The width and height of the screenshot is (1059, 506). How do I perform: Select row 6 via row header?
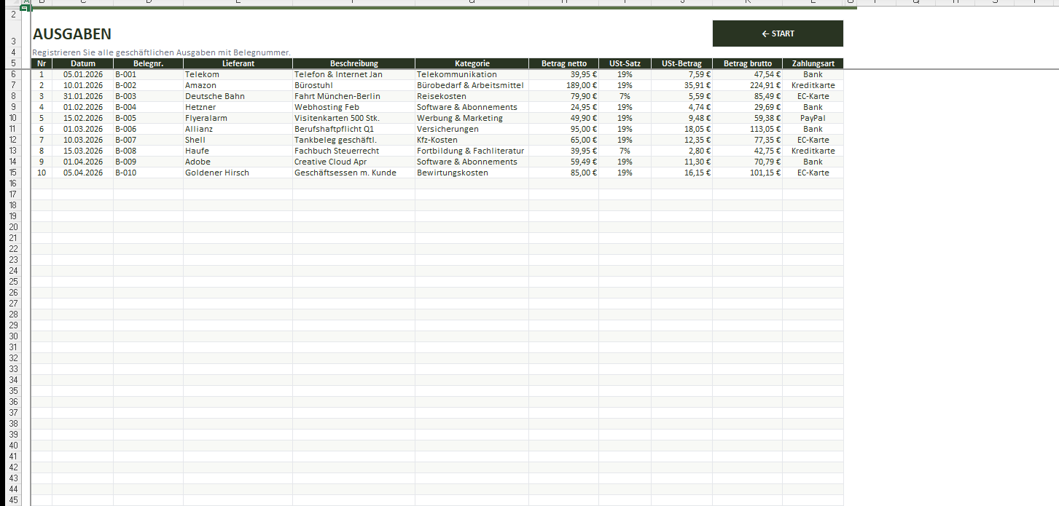coord(13,74)
